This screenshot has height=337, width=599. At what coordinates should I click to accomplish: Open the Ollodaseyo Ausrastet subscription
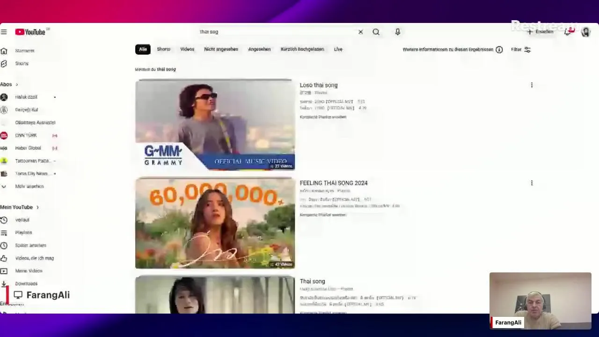click(x=35, y=123)
